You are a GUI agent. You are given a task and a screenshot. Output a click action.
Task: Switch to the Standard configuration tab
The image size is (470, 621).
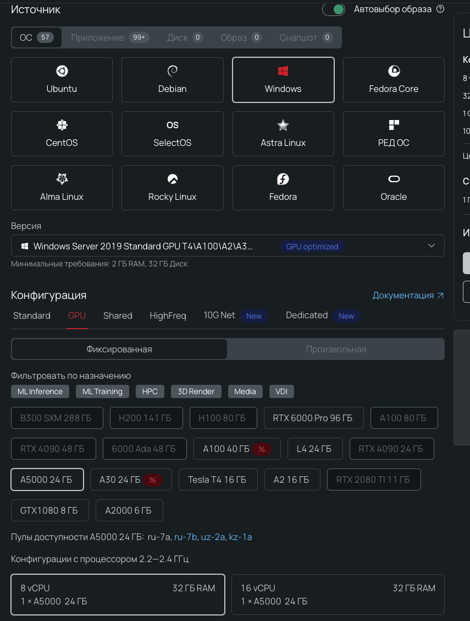point(32,315)
